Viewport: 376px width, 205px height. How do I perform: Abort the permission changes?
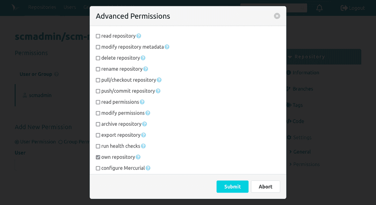(x=265, y=187)
